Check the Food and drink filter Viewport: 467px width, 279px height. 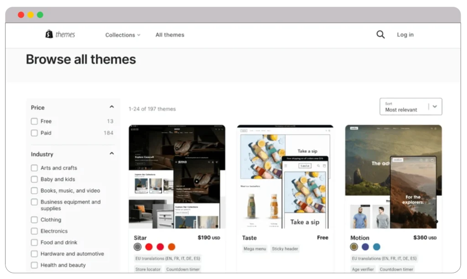click(x=34, y=242)
